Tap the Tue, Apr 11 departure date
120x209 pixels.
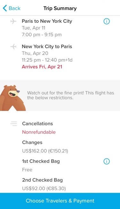tap(34, 28)
